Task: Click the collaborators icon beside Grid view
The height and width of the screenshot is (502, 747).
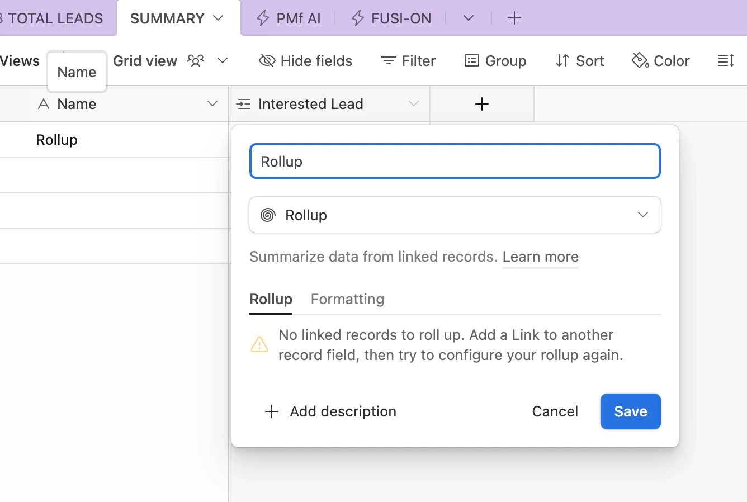Action: coord(196,60)
